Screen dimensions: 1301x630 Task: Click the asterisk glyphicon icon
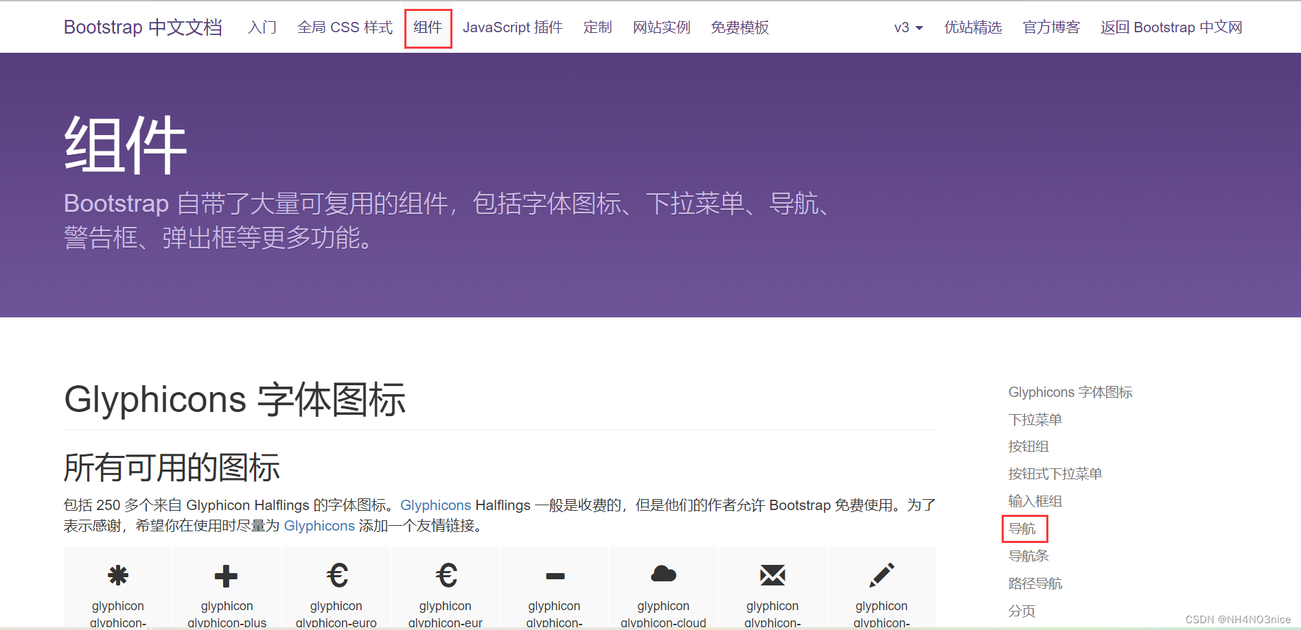pyautogui.click(x=118, y=575)
